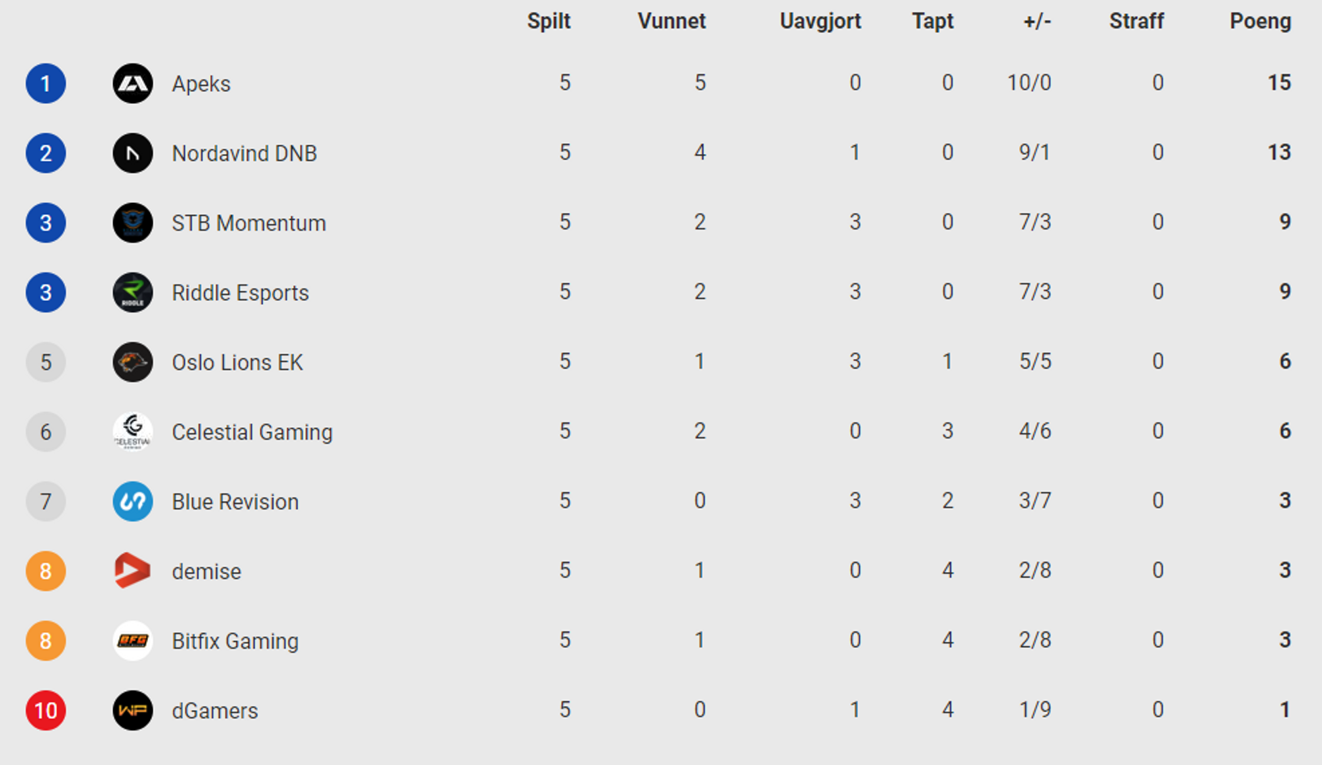
Task: Click the Straff column header
Action: tap(1136, 21)
